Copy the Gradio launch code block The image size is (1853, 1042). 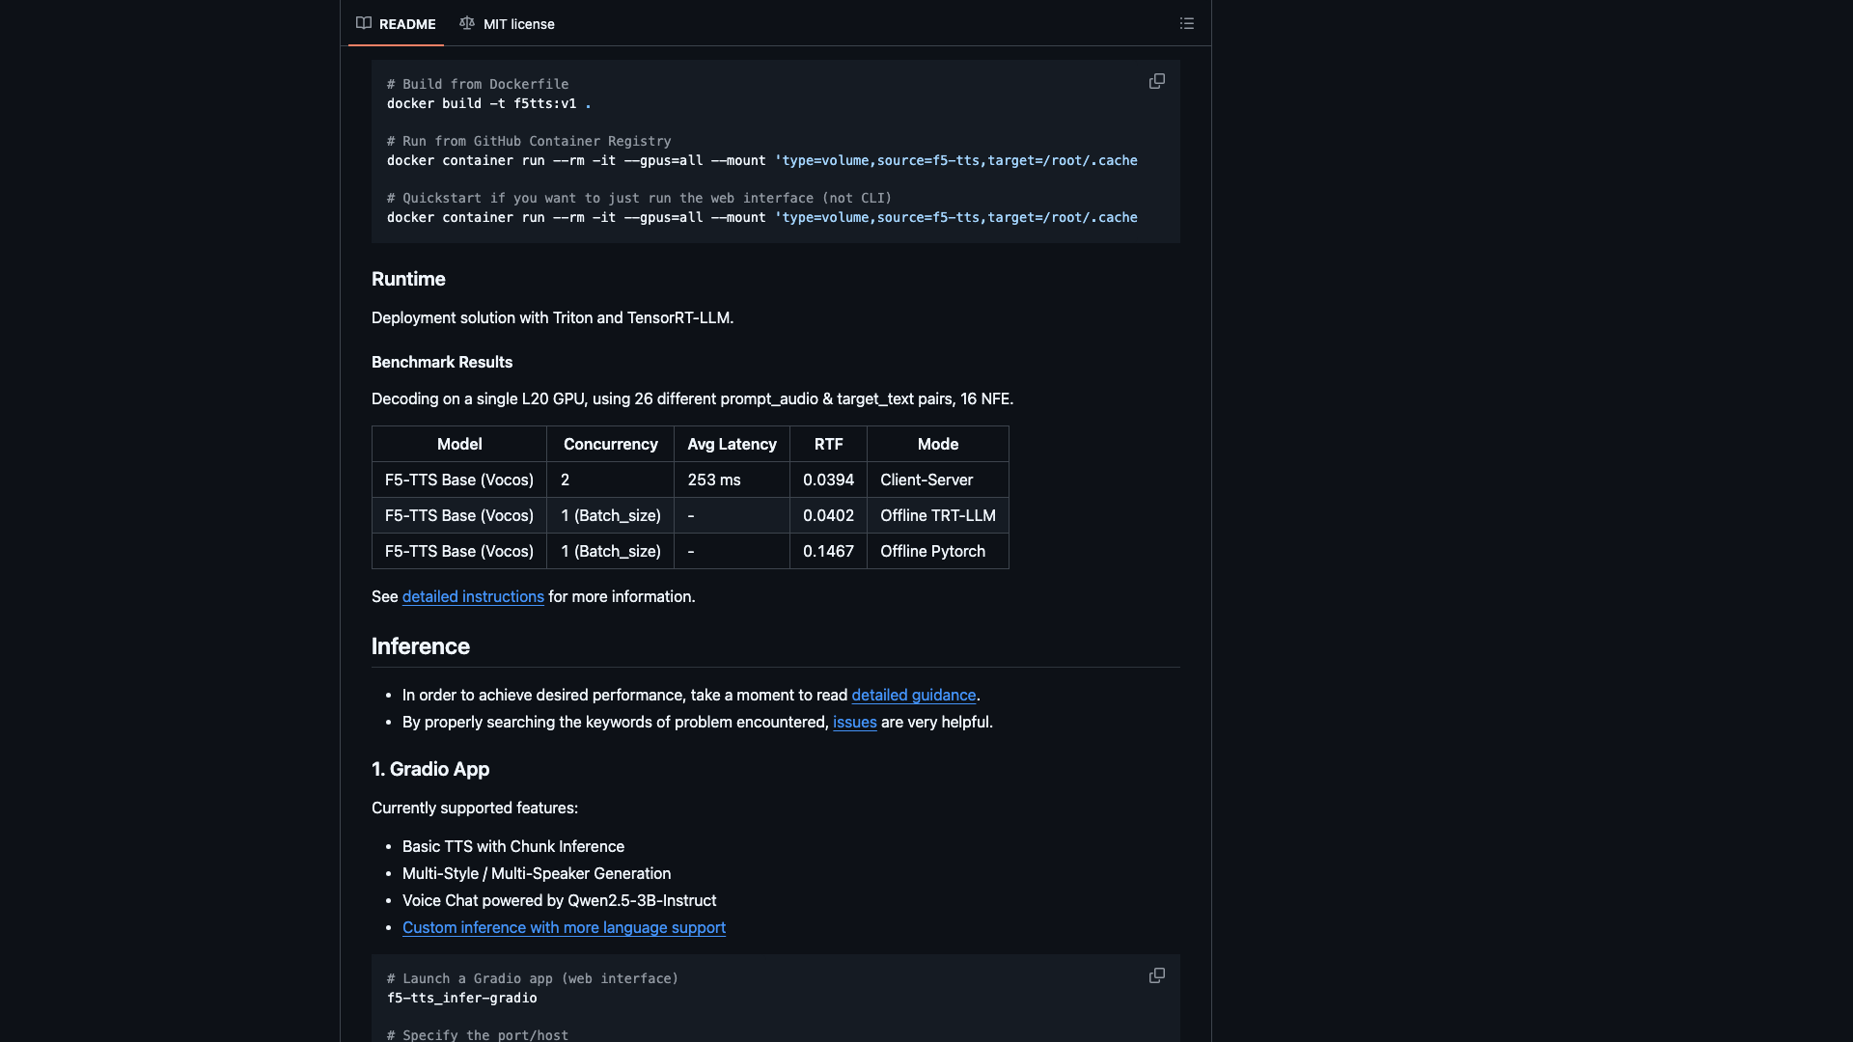point(1156,975)
